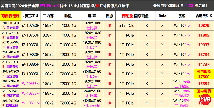Viewport: 214px width, 108px height.
Task: Select the 含运费515 column header
Action: 204,16
